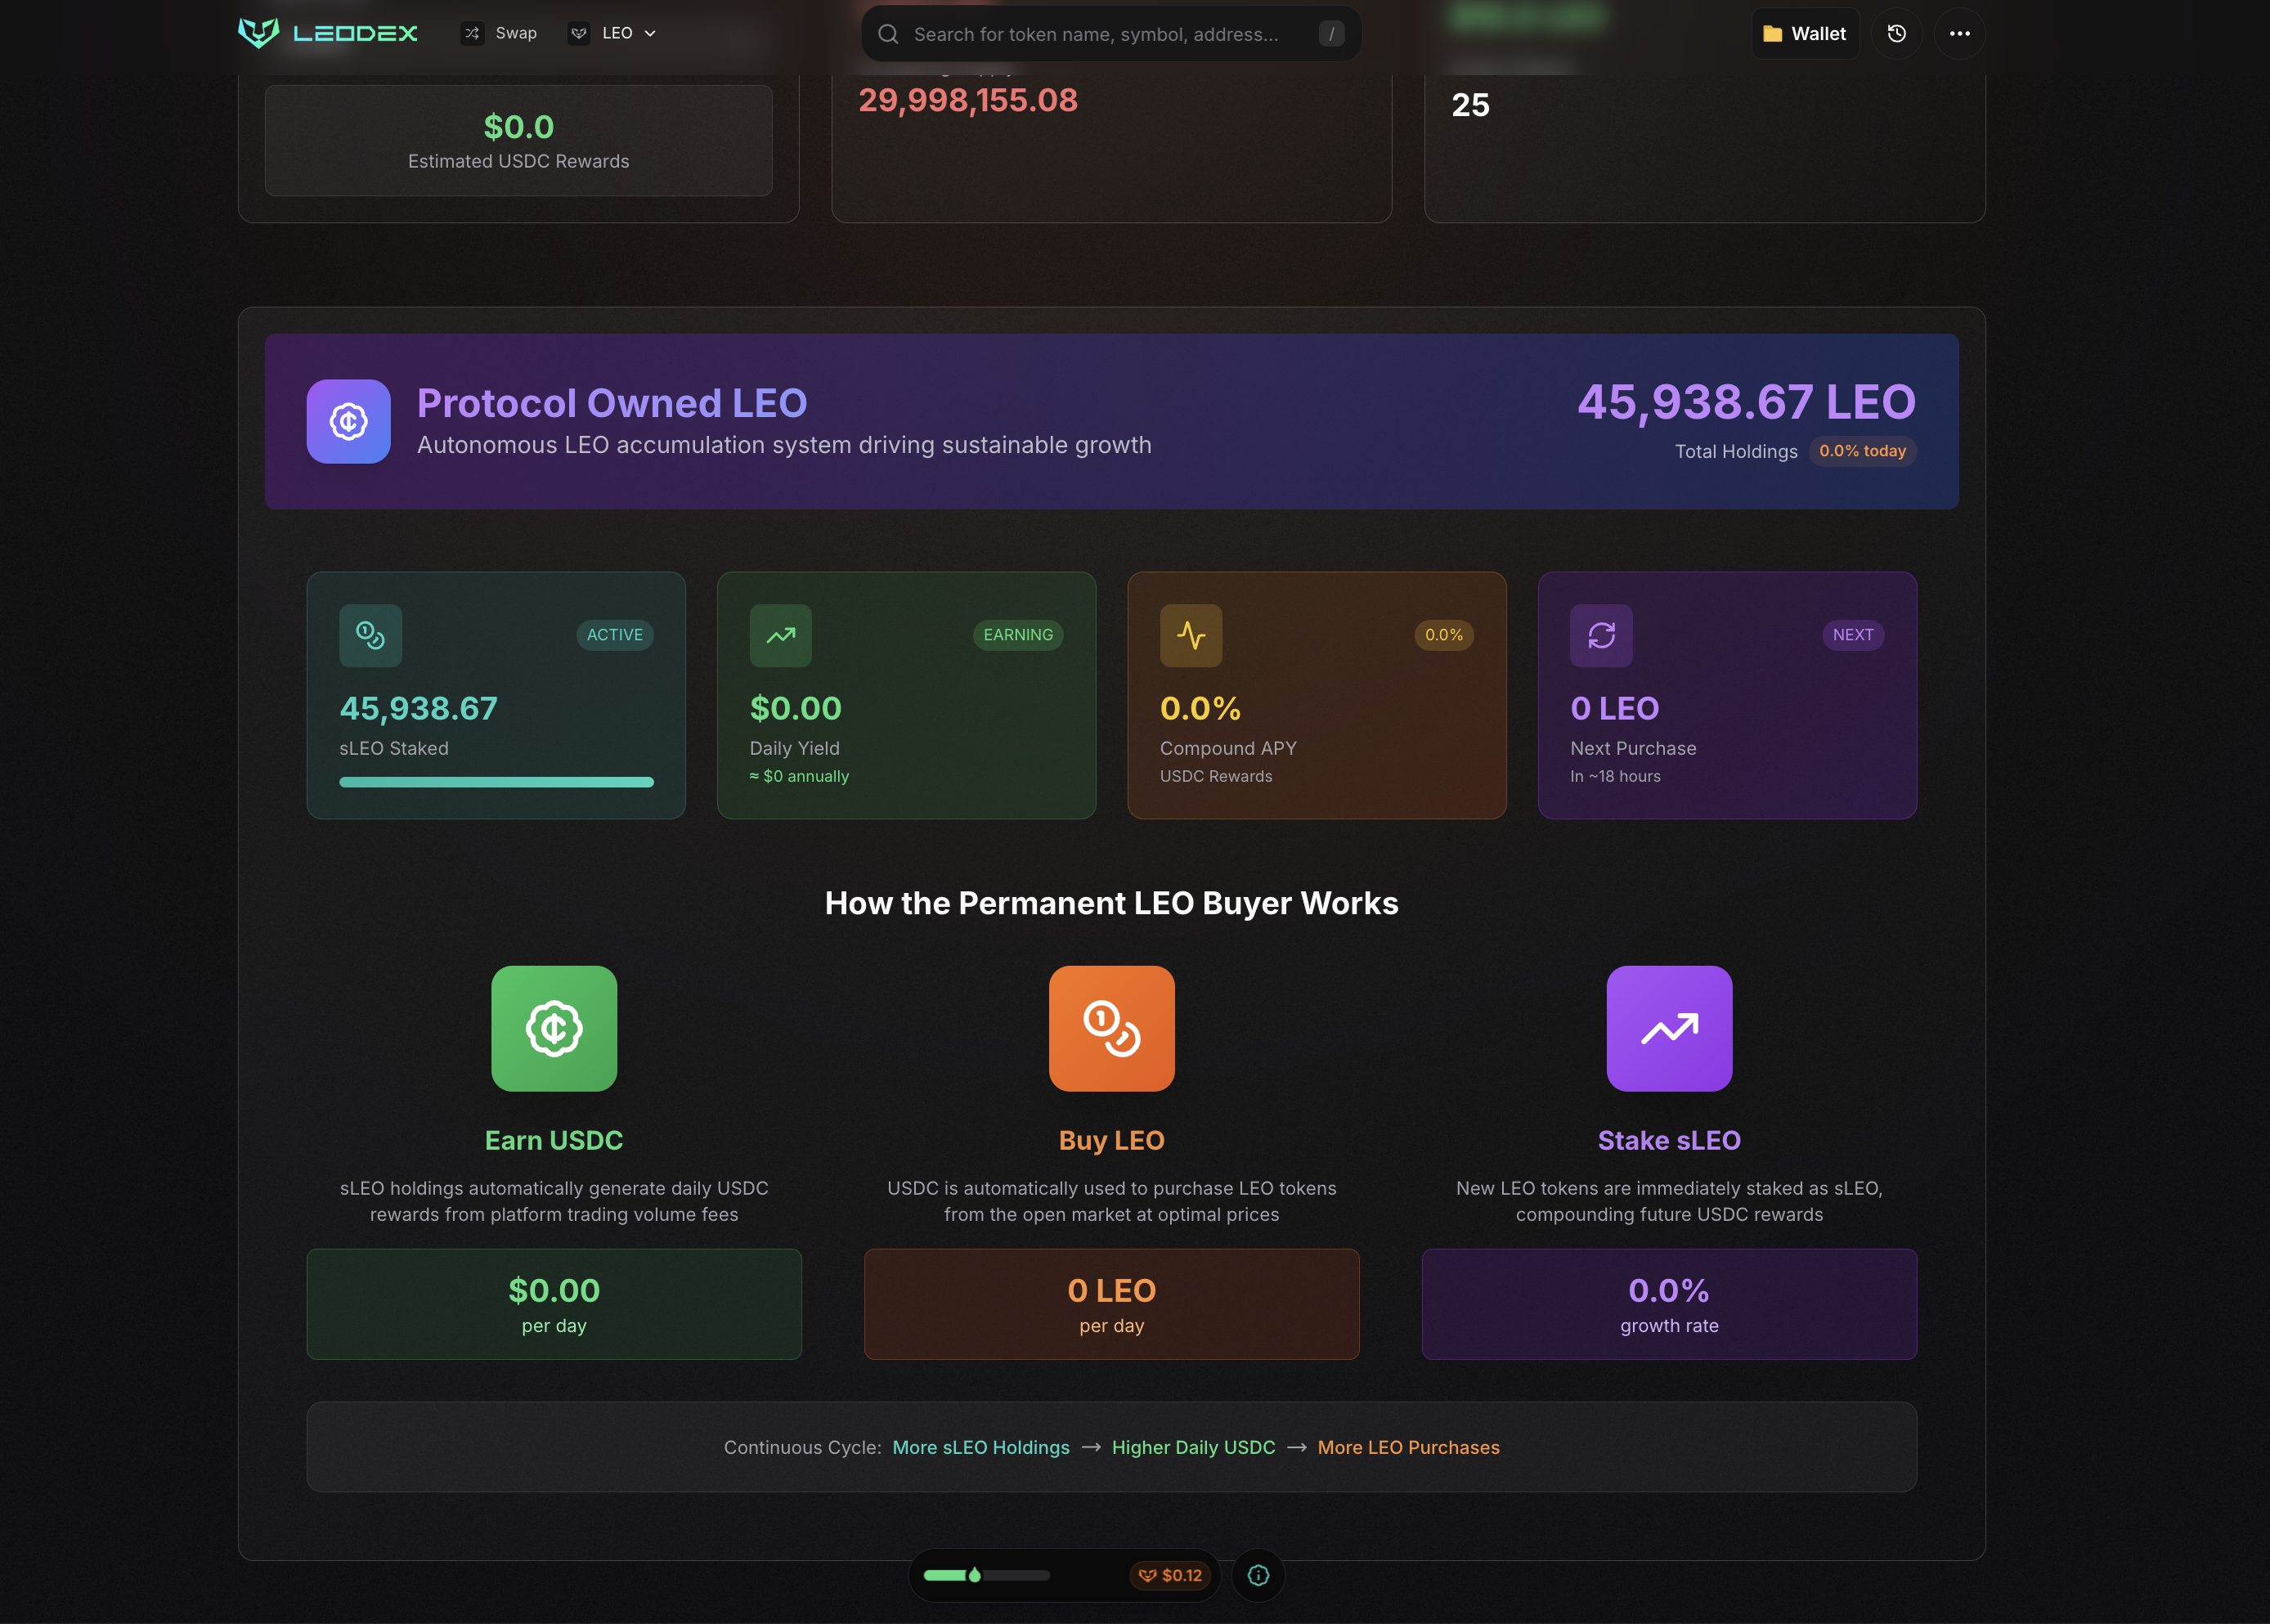The height and width of the screenshot is (1624, 2270).
Task: Click the Next Purchase refresh icon
Action: [x=1601, y=635]
